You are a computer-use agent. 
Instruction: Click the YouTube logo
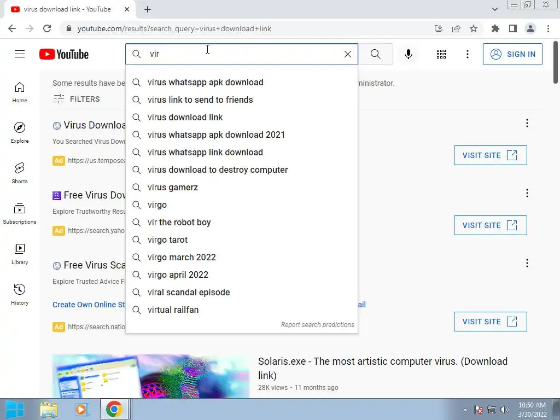point(64,54)
